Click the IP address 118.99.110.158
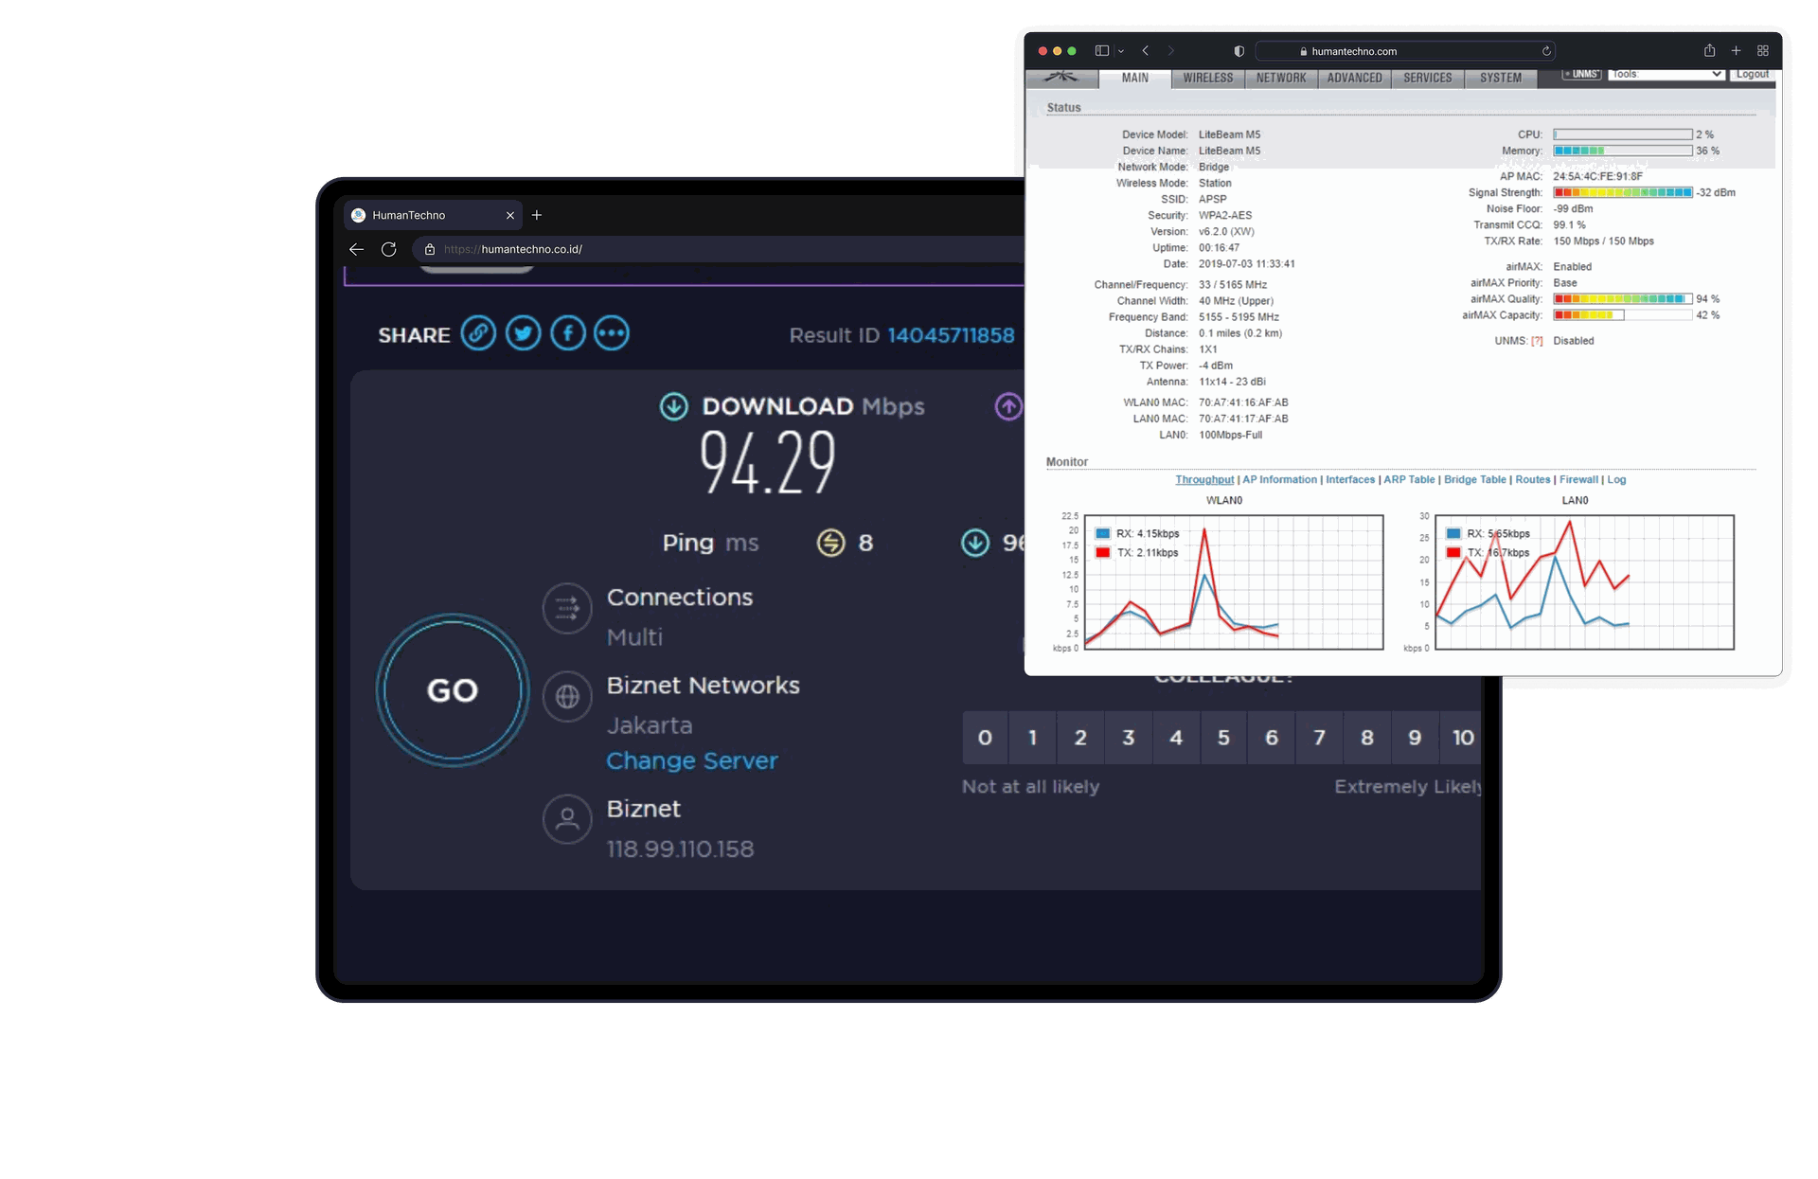 pyautogui.click(x=680, y=849)
